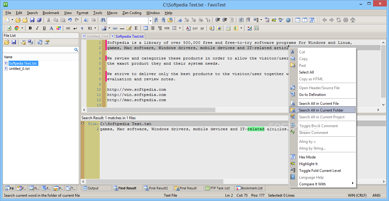Click the magnifier icon in File List search
Image resolution: width=389 pixels, height=201 pixels.
click(76, 50)
